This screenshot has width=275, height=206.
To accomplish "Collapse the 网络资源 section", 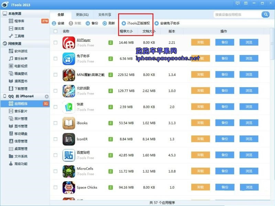I will pos(25,44).
